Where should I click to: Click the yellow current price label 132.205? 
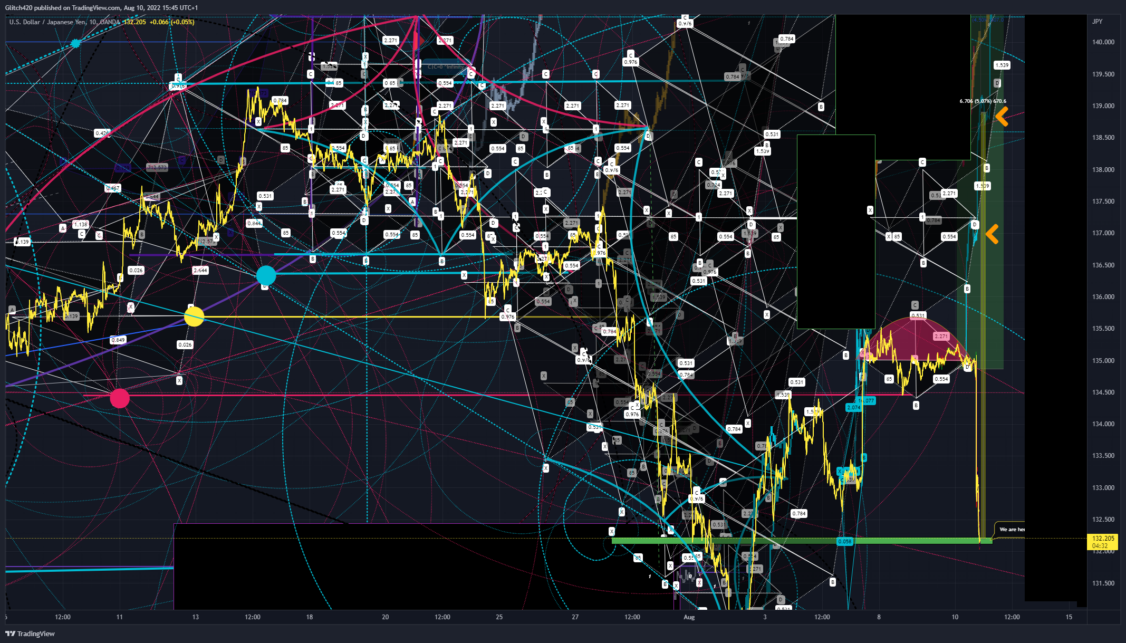(1103, 542)
